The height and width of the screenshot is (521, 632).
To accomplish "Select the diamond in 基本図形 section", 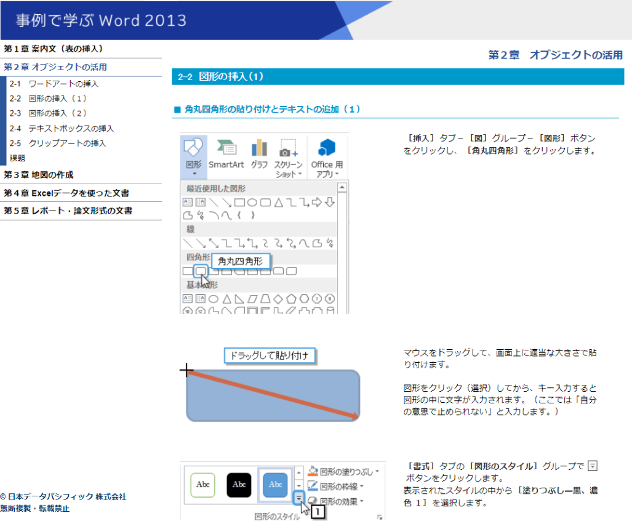I will point(278,299).
